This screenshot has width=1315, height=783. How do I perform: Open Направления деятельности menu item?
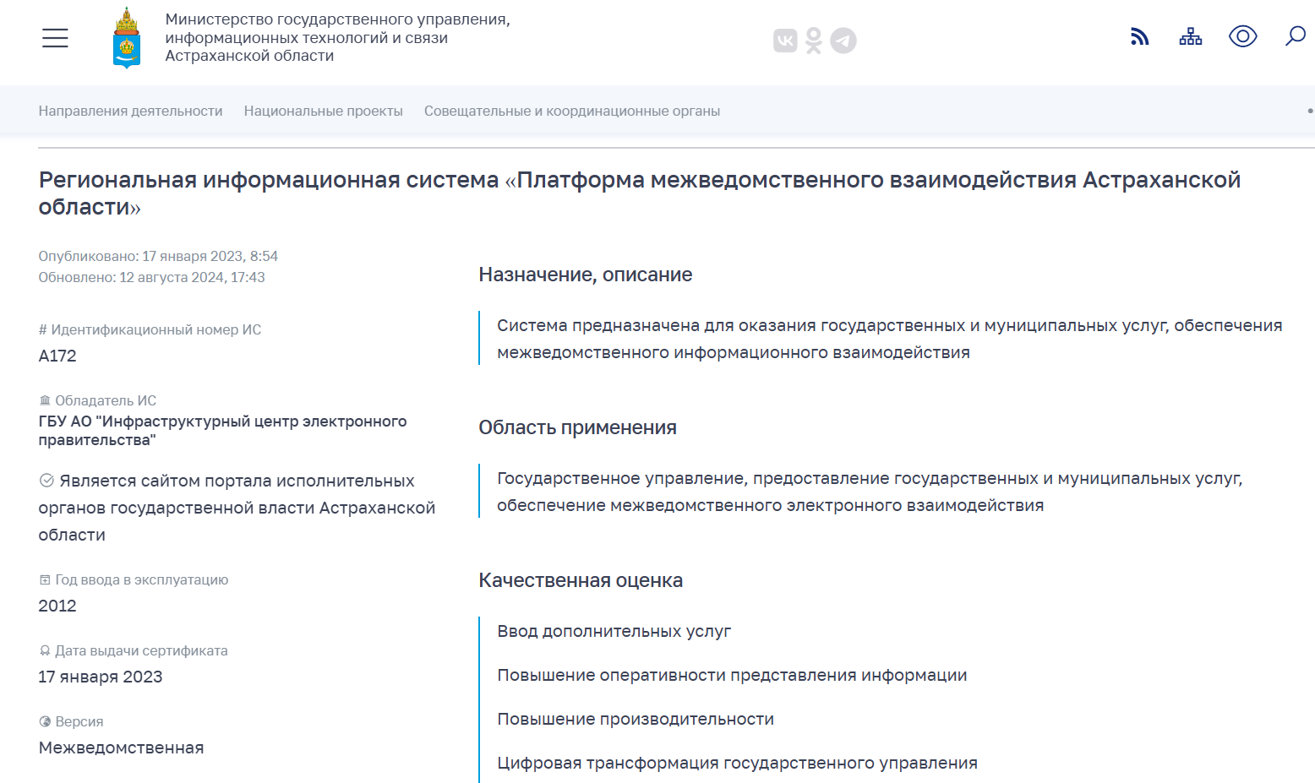(130, 111)
